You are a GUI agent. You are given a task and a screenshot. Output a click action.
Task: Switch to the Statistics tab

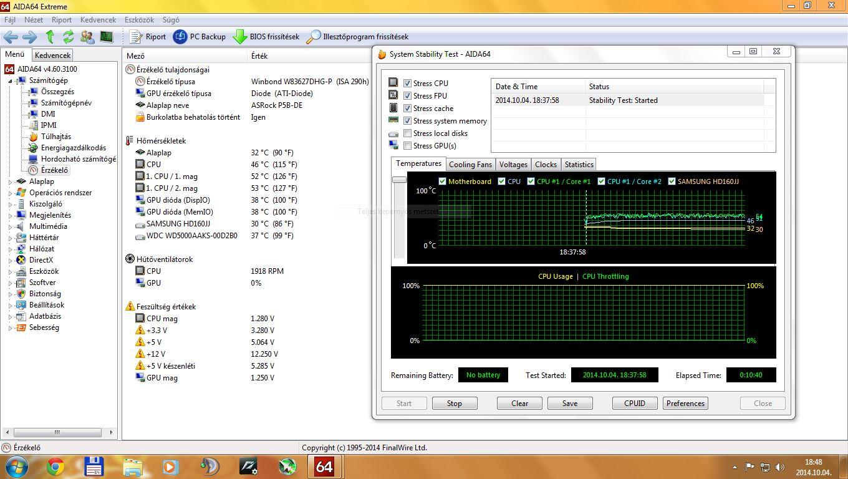click(x=579, y=165)
